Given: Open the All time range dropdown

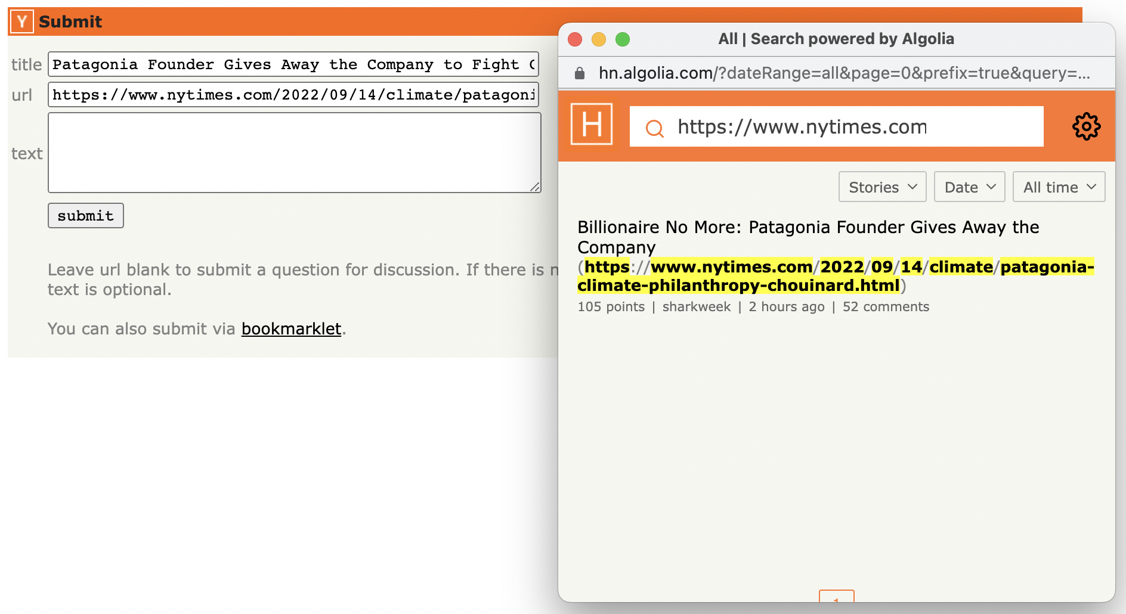Looking at the screenshot, I should point(1059,187).
